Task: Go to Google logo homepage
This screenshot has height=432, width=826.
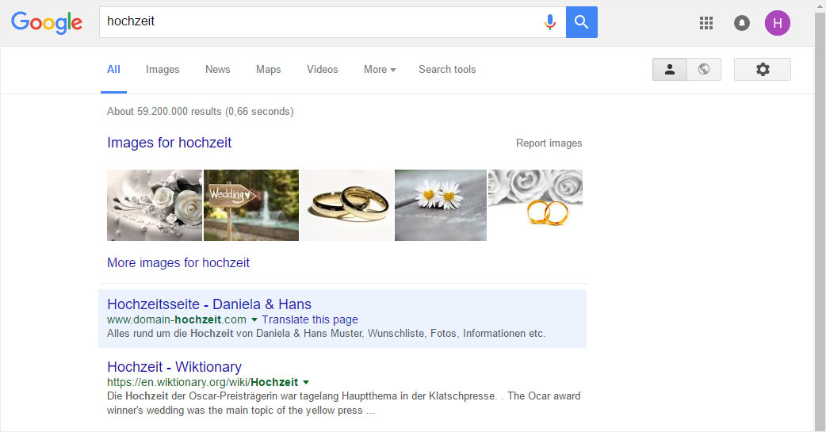Action: click(47, 23)
